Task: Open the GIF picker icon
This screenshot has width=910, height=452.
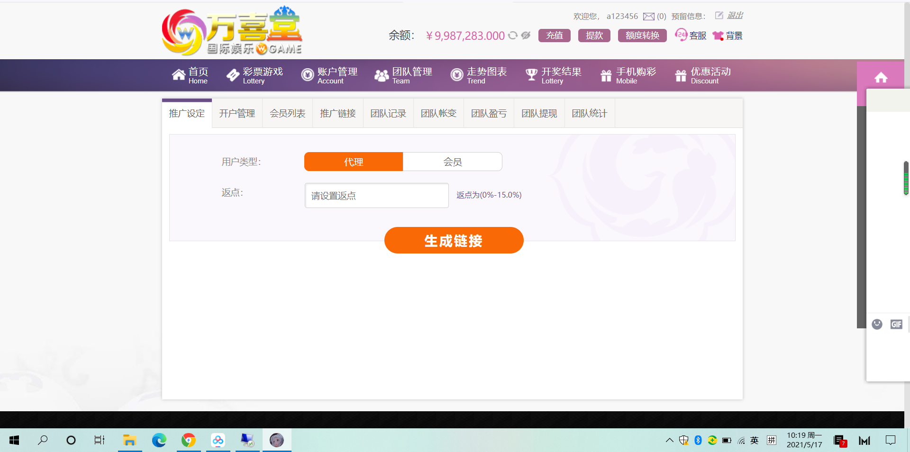Action: 896,324
